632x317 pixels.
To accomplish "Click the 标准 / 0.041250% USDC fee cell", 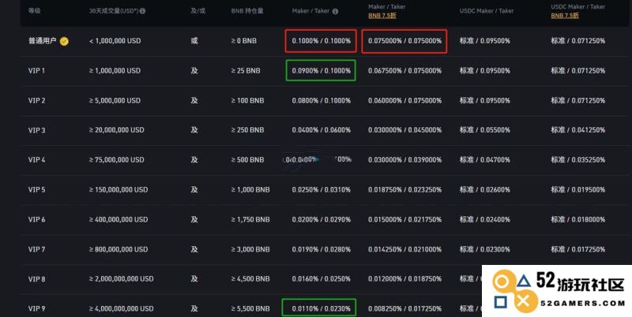I will coord(578,130).
